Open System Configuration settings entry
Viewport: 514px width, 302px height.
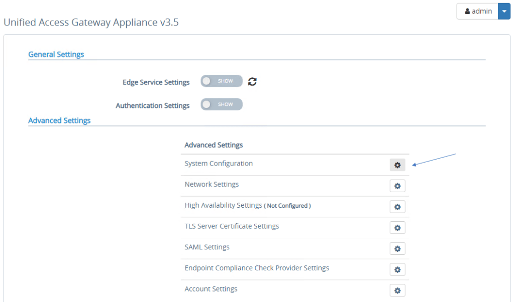219,163
